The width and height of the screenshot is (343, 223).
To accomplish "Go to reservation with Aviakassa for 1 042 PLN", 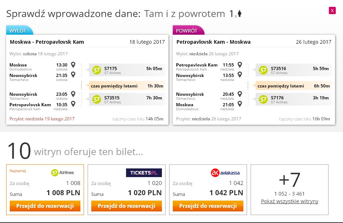I will pyautogui.click(x=208, y=206).
